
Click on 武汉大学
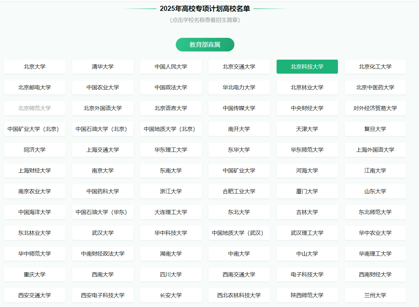click(x=103, y=233)
